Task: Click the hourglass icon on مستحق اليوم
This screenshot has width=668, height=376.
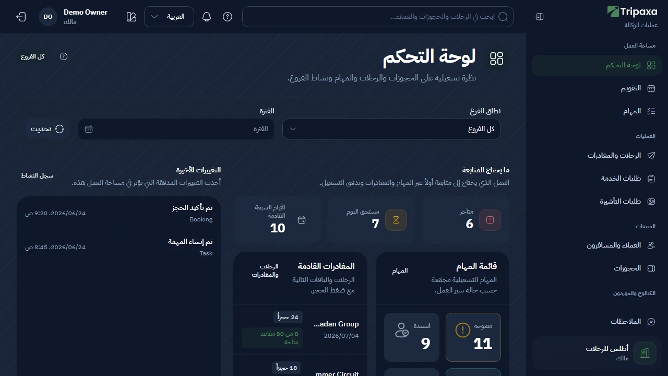Action: (x=396, y=220)
